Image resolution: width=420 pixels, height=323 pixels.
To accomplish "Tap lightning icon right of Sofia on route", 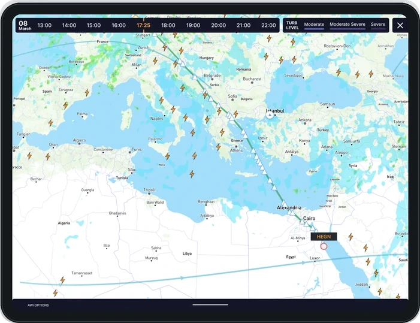I will [235, 114].
